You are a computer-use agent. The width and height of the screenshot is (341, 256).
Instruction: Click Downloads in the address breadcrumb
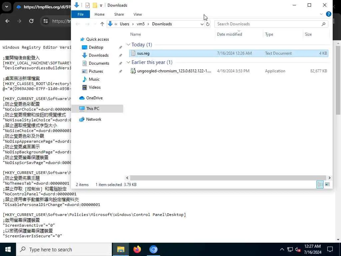(x=162, y=24)
